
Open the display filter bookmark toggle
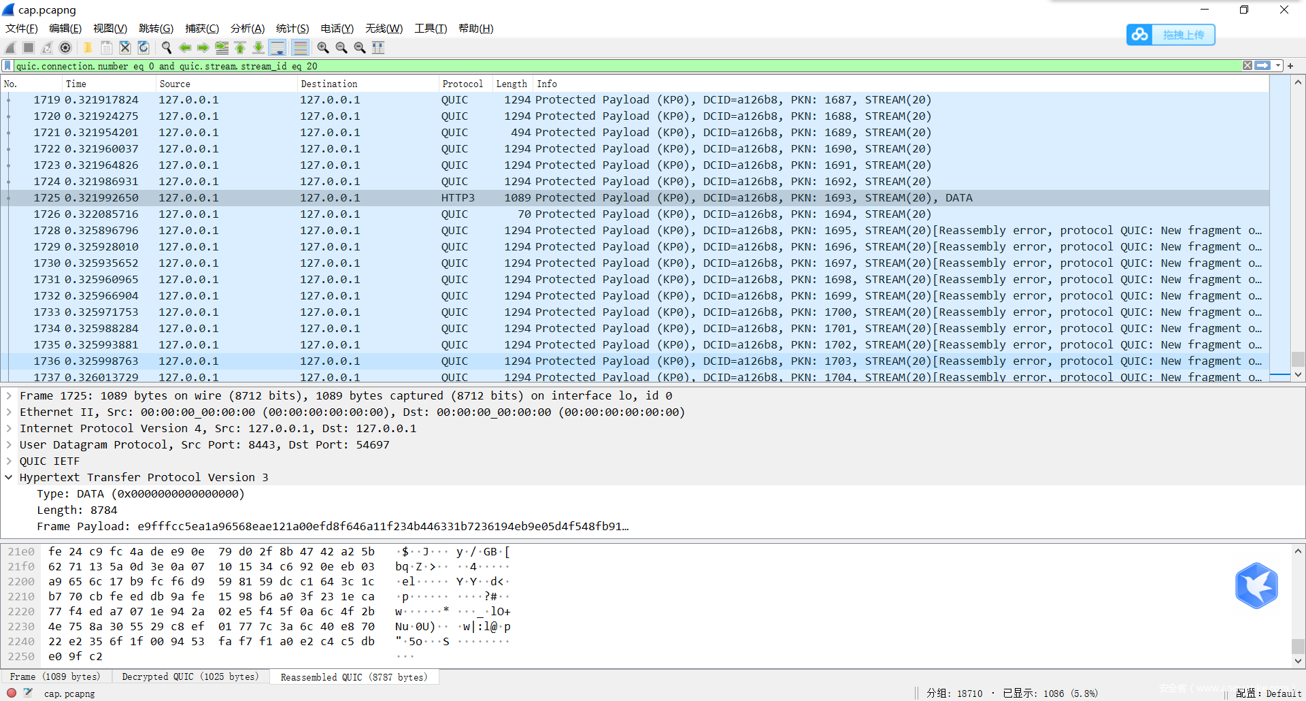point(7,66)
